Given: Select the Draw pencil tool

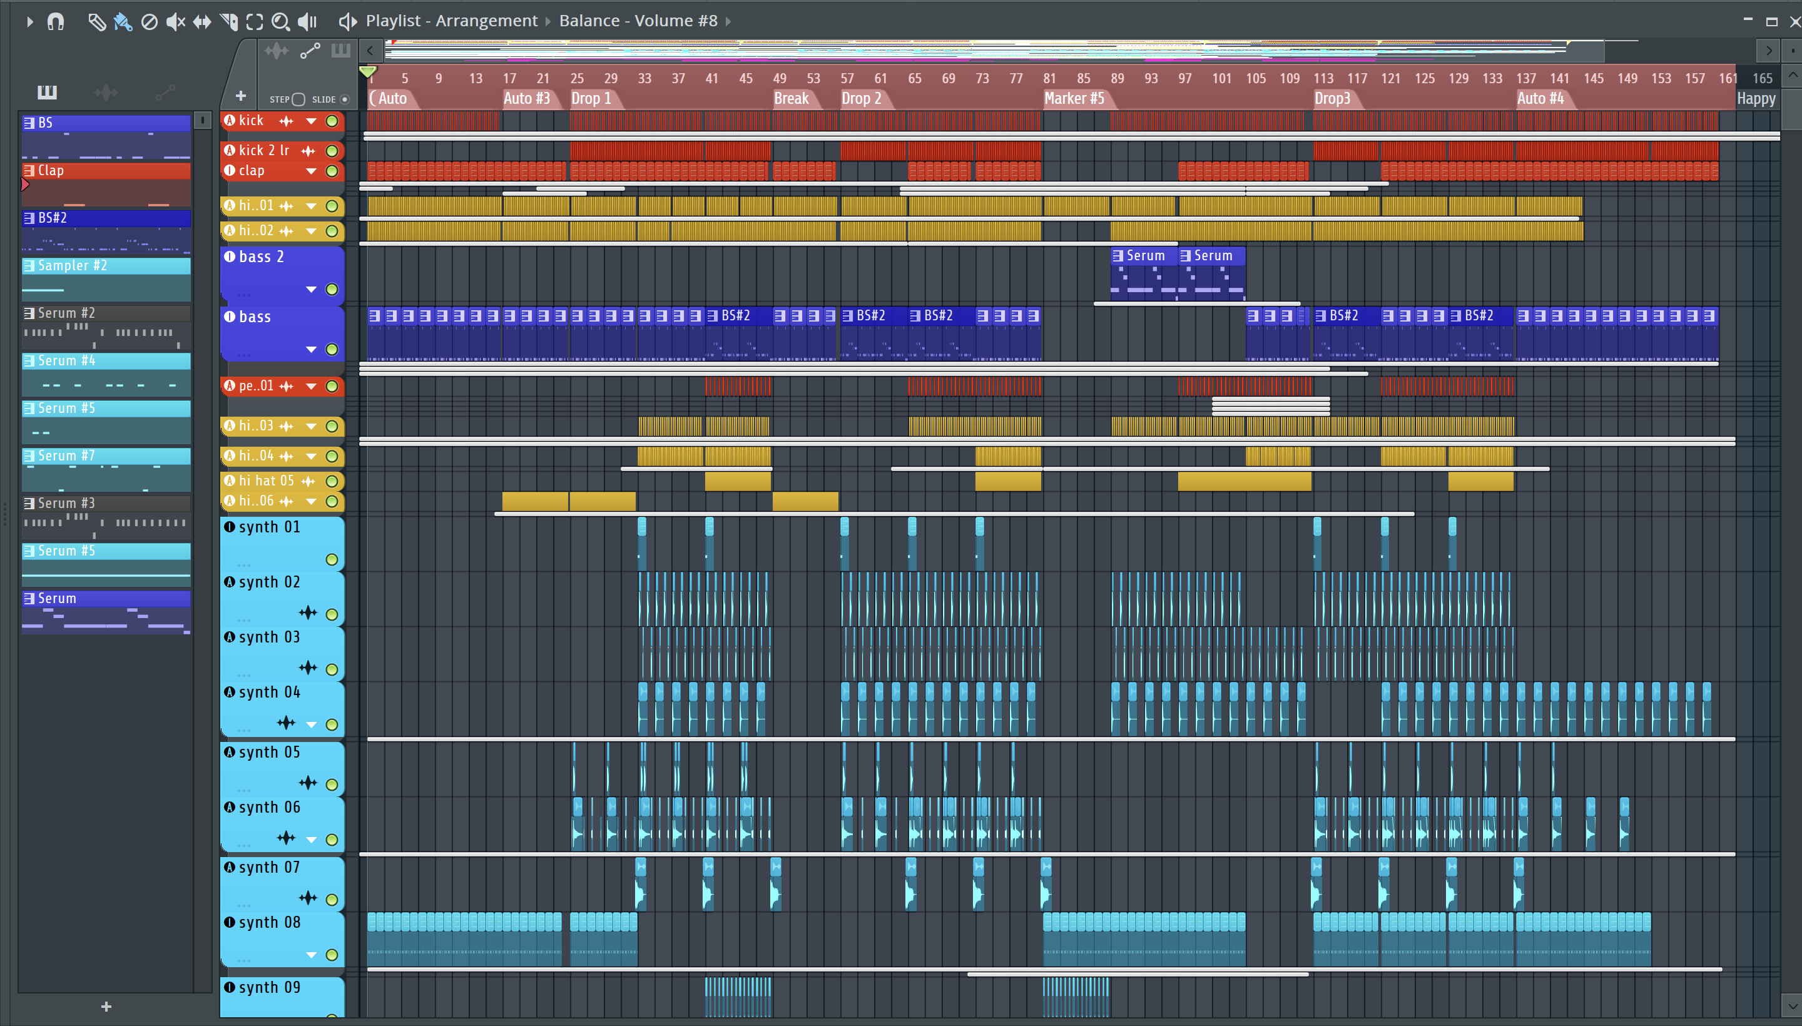Looking at the screenshot, I should coord(96,22).
